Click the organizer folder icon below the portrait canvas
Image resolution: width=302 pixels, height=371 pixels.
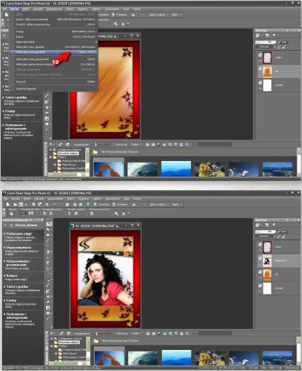coord(96,341)
